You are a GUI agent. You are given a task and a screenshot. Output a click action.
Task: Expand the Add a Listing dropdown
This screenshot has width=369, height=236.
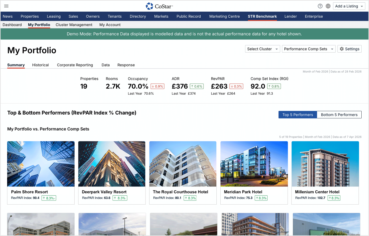(x=349, y=6)
